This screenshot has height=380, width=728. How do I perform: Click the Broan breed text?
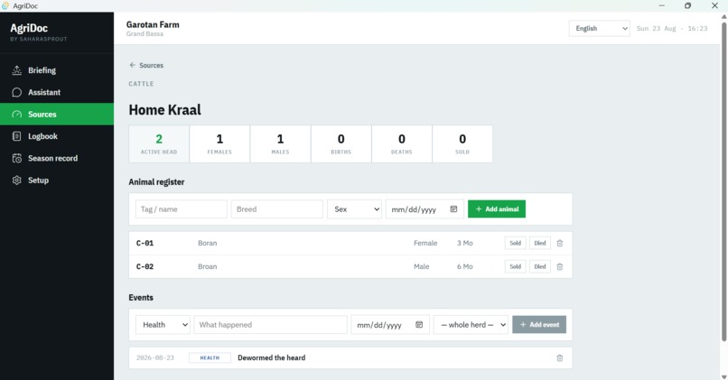click(x=208, y=267)
